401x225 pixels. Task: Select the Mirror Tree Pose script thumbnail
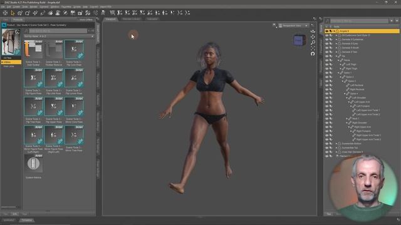tap(74, 135)
